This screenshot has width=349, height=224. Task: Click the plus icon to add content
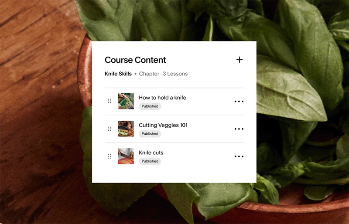[240, 60]
